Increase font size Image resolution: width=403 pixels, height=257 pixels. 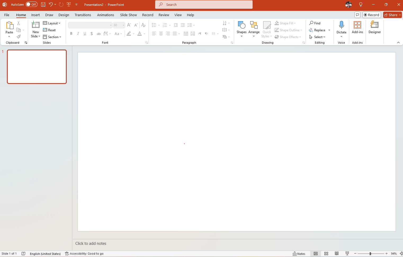129,25
